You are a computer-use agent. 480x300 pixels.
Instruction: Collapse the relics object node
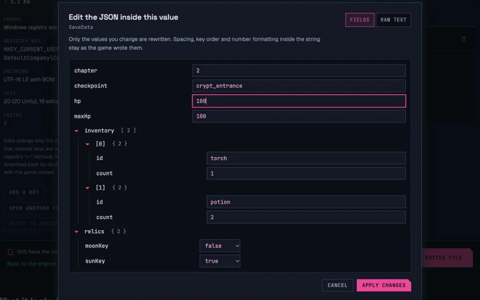click(76, 232)
